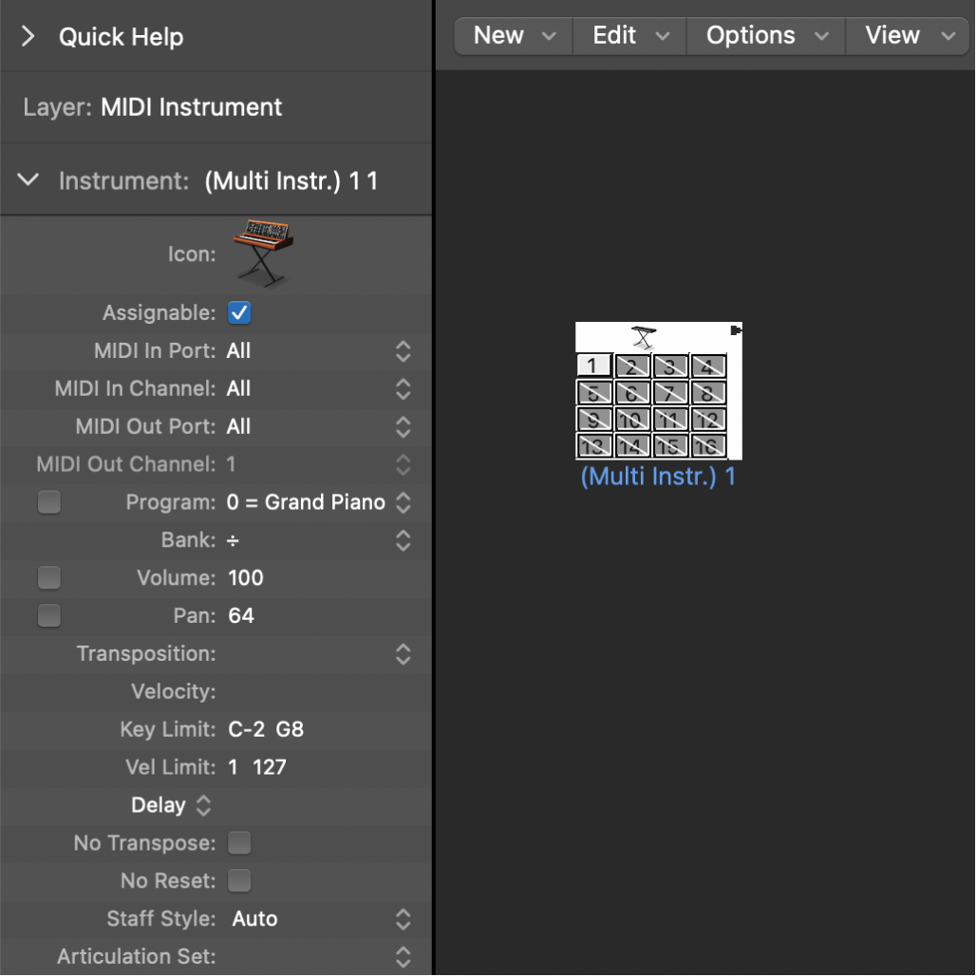Viewport: 977px width, 977px height.
Task: Activate sub-channel 16 of the Multi Instrument
Action: point(705,445)
